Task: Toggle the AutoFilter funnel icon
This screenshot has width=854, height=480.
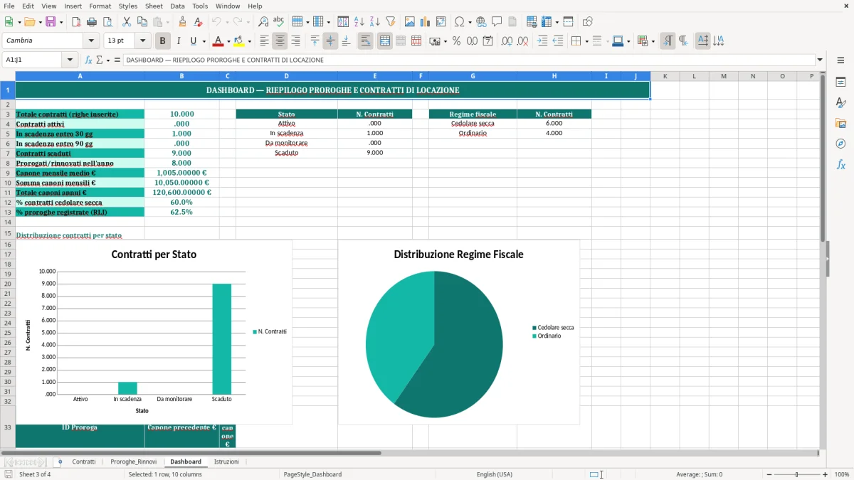Action: coord(391,22)
